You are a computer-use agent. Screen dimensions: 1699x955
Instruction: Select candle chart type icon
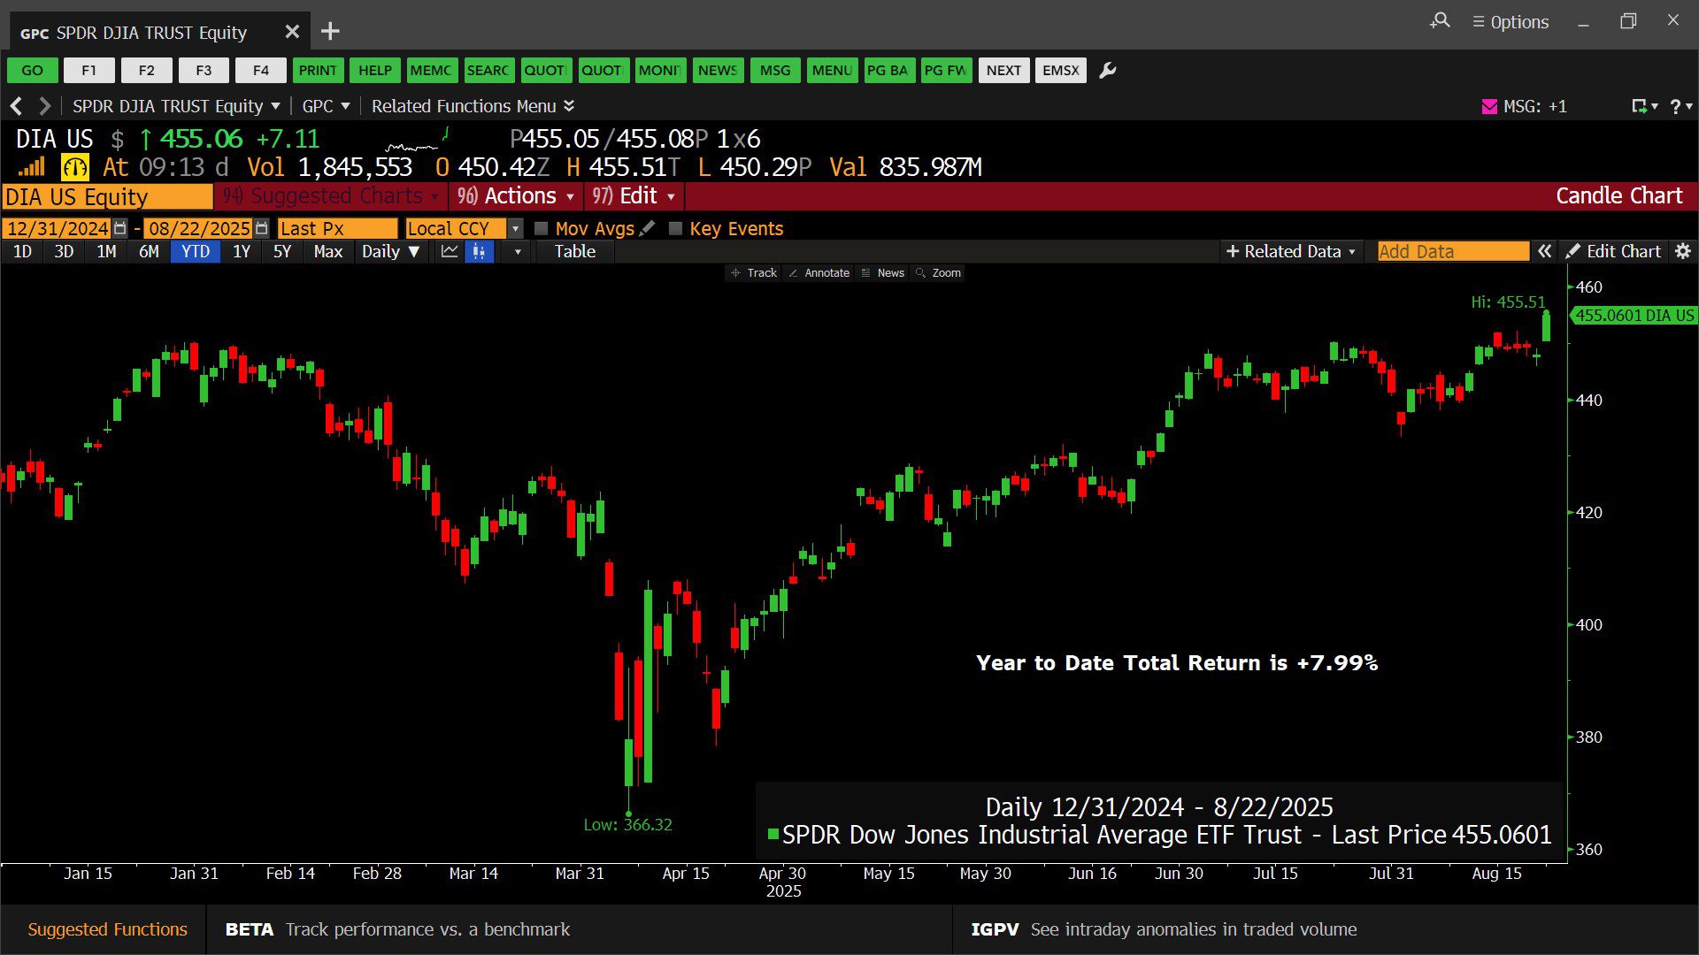(x=479, y=252)
